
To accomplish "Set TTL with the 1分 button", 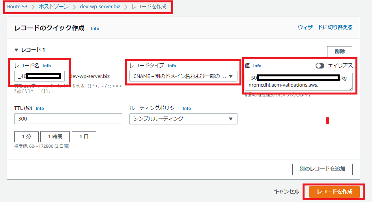I will [26, 137].
